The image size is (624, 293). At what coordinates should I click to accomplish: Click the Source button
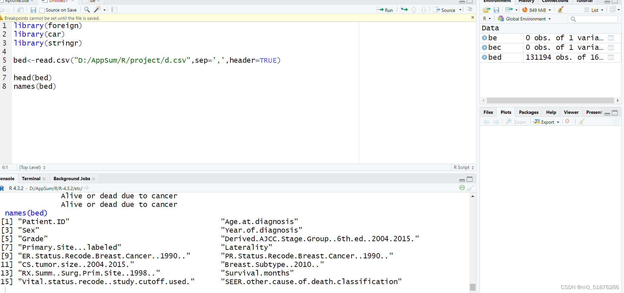444,10
